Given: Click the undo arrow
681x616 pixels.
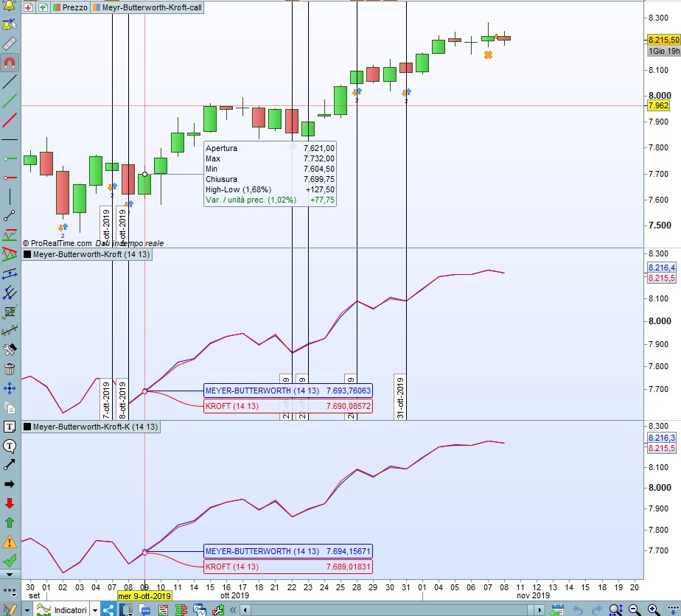Looking at the screenshot, I should pyautogui.click(x=578, y=610).
